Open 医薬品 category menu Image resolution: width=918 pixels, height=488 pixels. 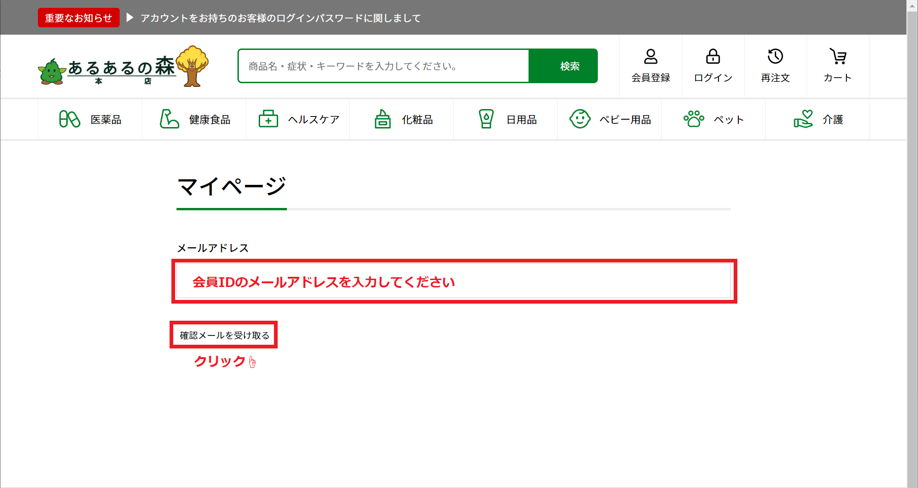point(90,119)
